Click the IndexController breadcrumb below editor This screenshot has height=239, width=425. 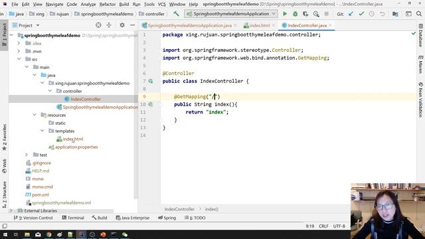pyautogui.click(x=179, y=209)
